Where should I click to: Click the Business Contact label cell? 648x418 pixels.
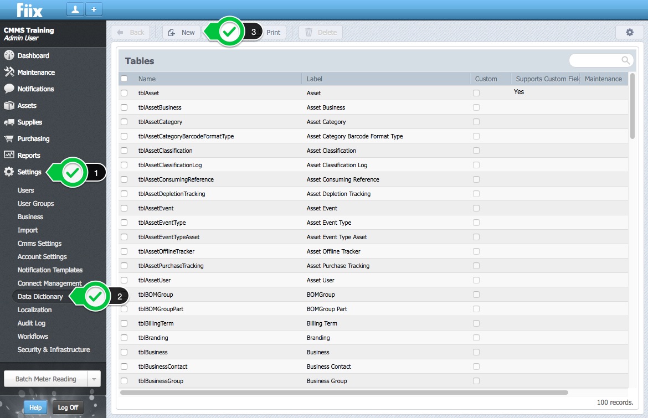tap(328, 367)
